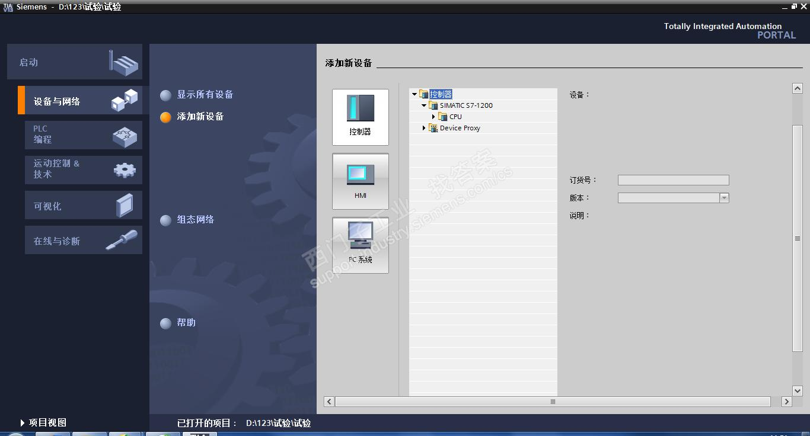
Task: Select the 设备与网络 portal section
Action: [x=80, y=100]
